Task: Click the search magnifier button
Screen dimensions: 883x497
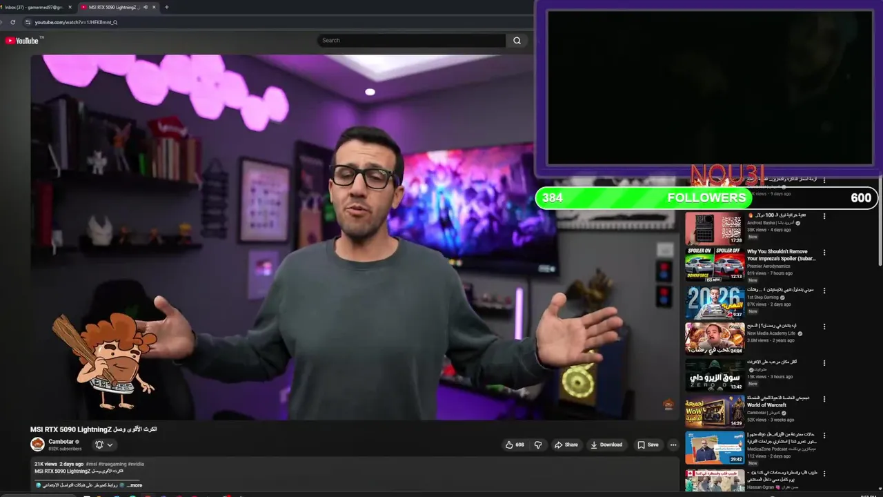Action: tap(517, 41)
